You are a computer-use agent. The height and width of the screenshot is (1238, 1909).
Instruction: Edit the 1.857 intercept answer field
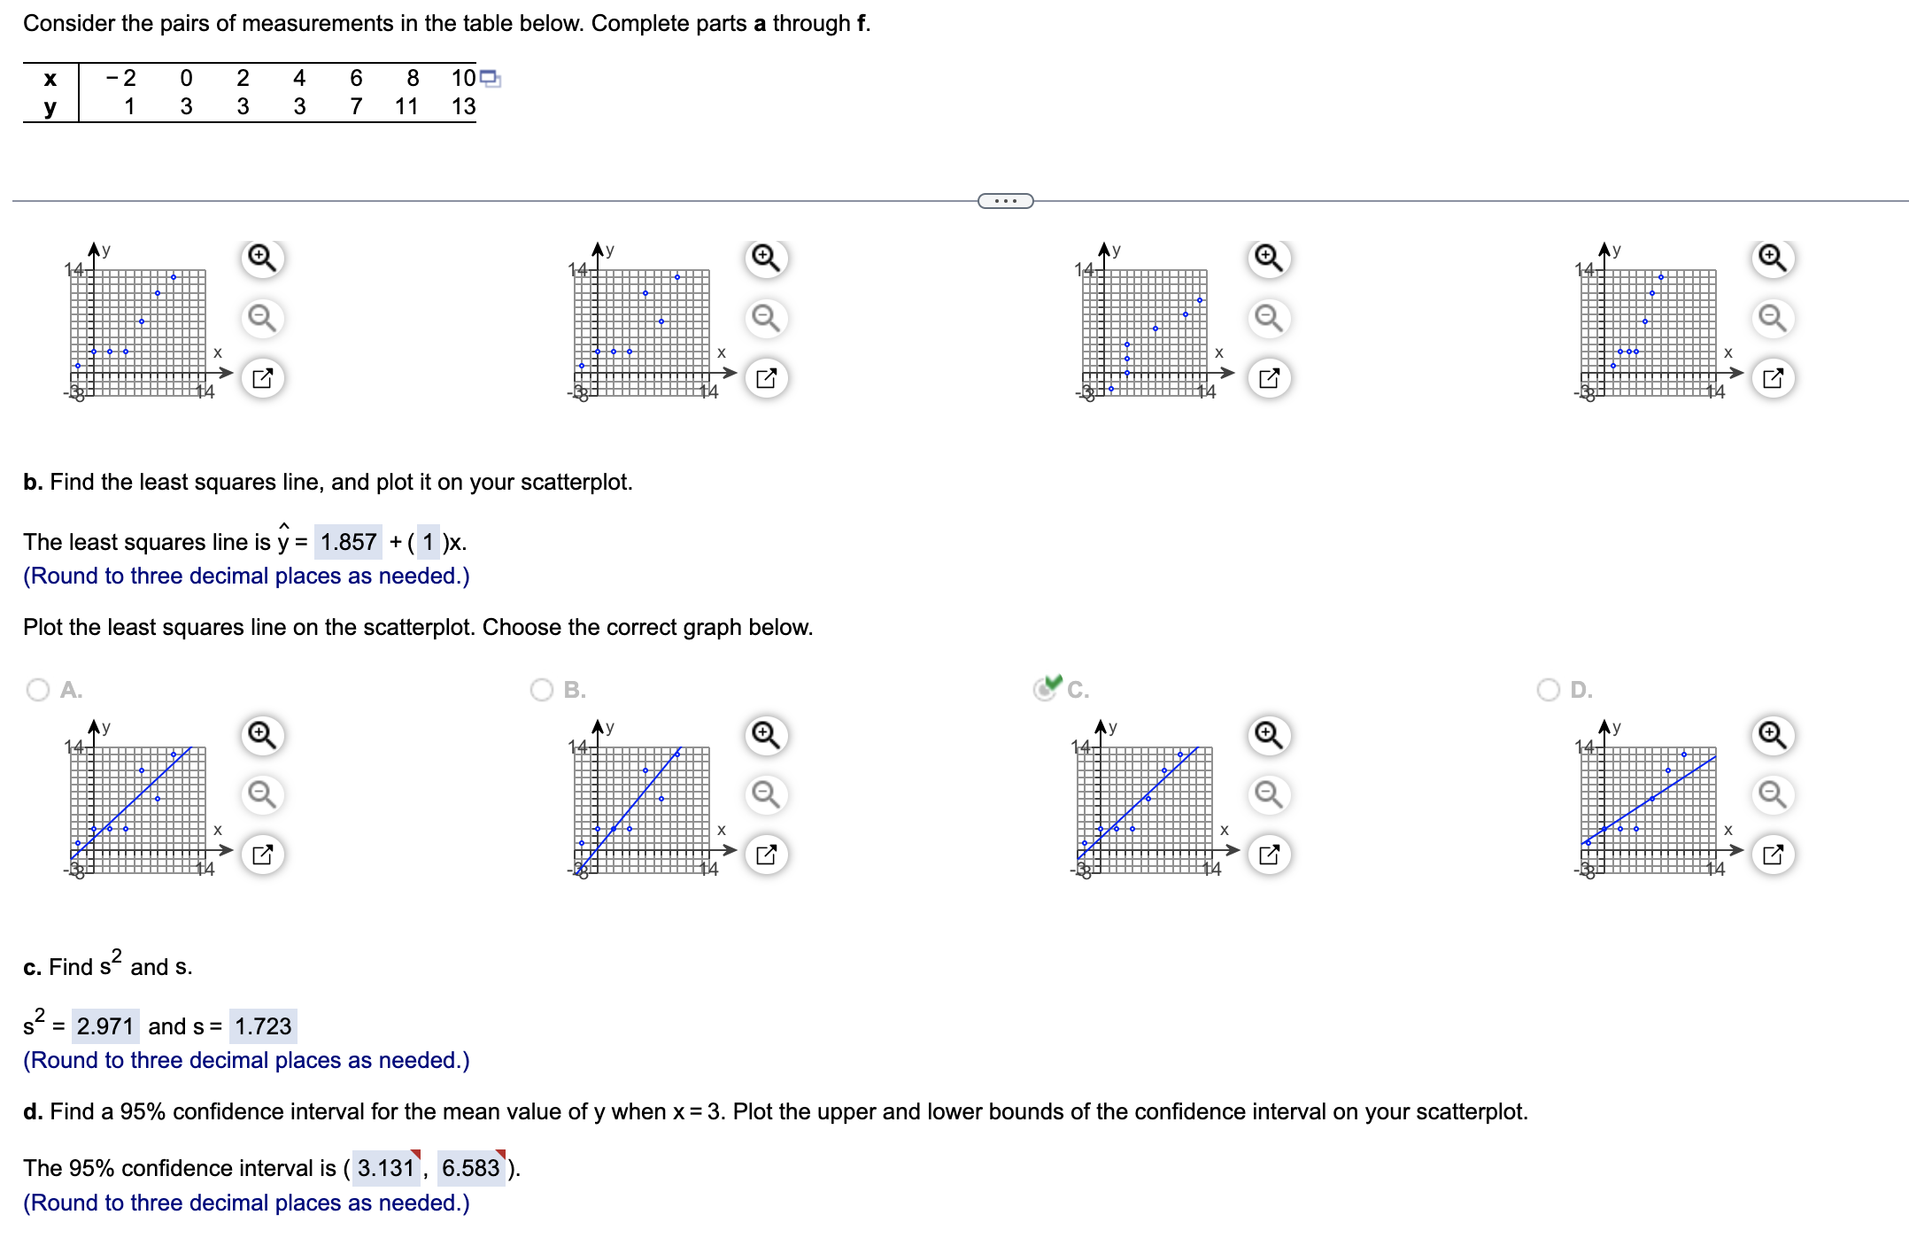pyautogui.click(x=348, y=542)
